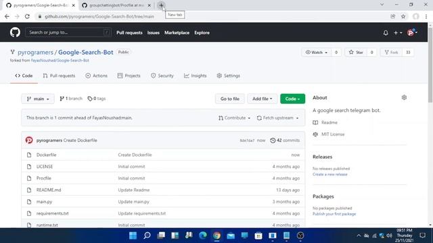Viewport: 433px width, 243px height.
Task: Focus the Search or jump to field
Action: click(x=68, y=32)
